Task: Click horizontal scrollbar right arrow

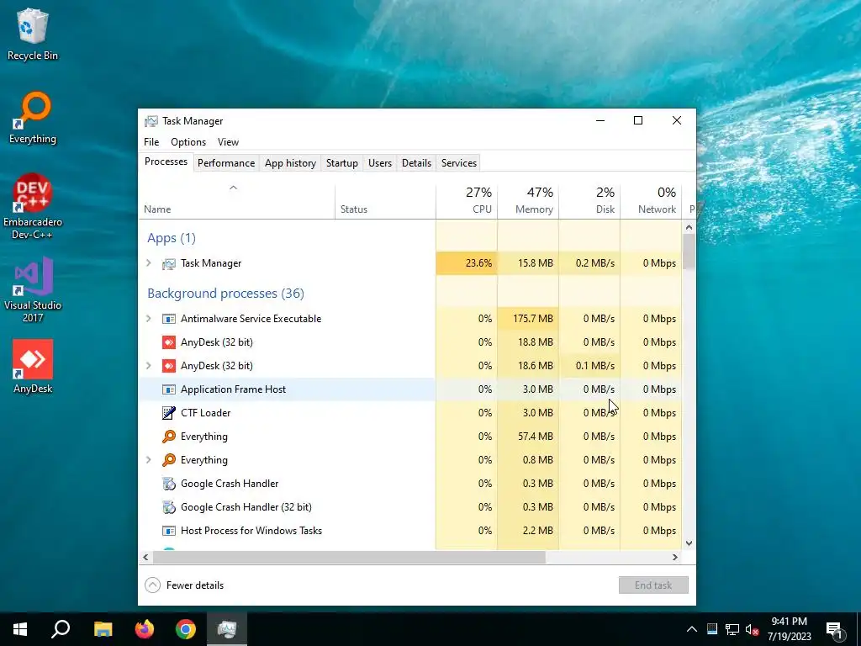Action: (675, 558)
